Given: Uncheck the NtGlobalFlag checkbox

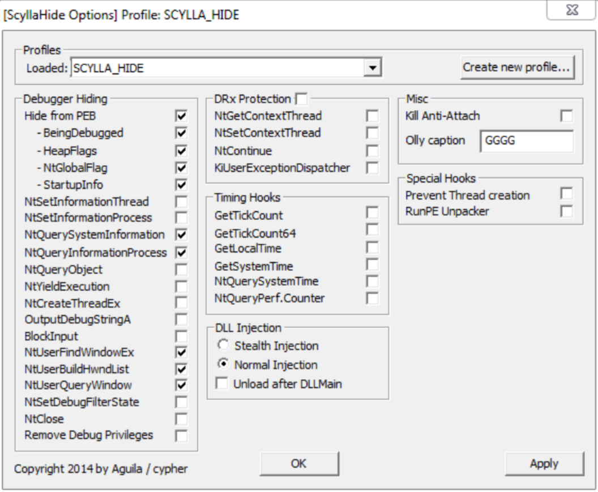Looking at the screenshot, I should [181, 167].
